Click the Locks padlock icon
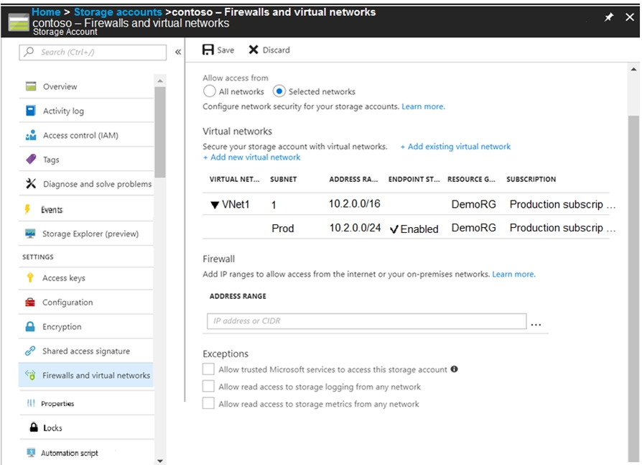Viewport: 642px width, 465px height. (x=34, y=427)
